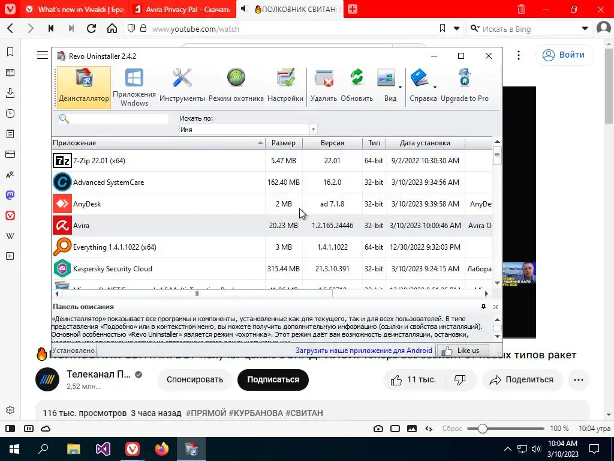The width and height of the screenshot is (614, 461).
Task: Bookmark the current page
Action: tap(443, 28)
